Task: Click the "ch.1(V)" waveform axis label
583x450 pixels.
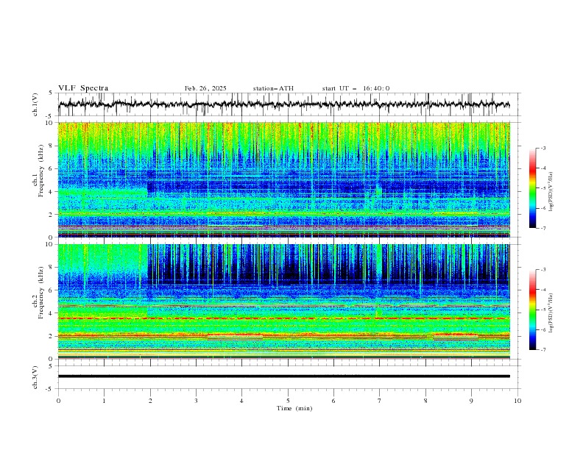Action: coord(35,104)
